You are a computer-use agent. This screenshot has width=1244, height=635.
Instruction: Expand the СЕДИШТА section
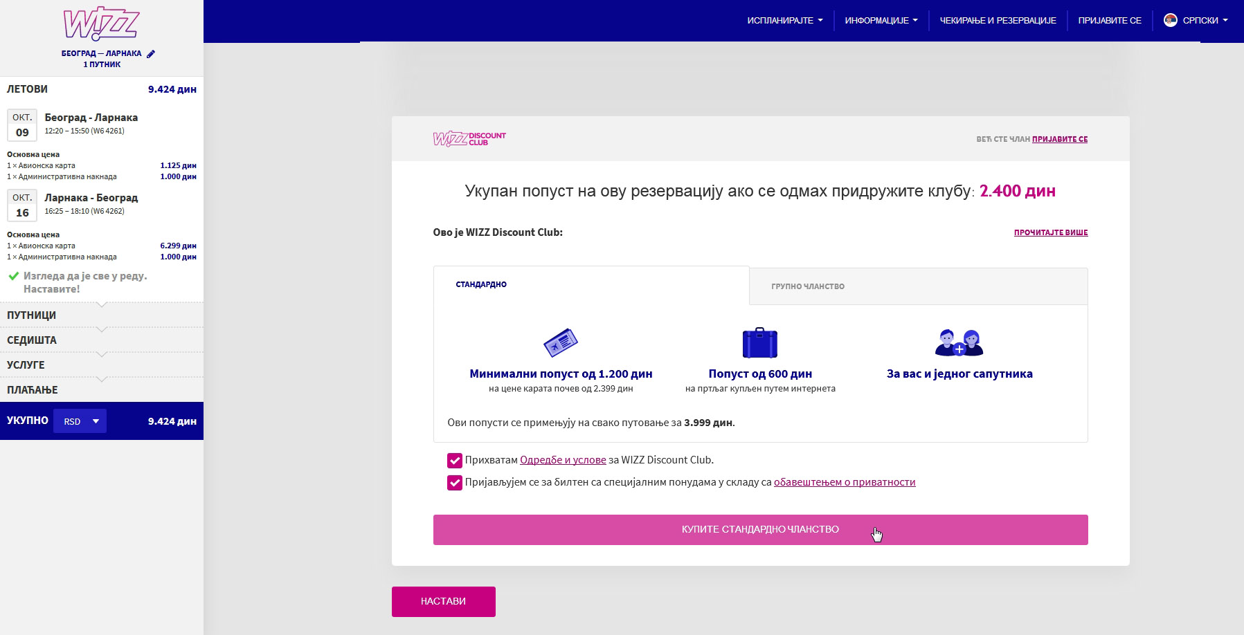pos(102,340)
